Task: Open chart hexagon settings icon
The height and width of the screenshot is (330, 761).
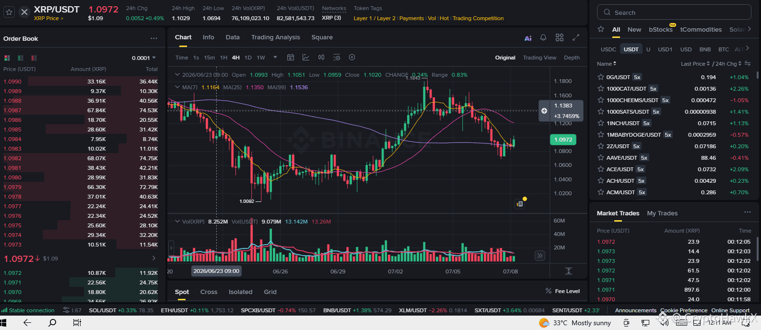Action: (352, 58)
